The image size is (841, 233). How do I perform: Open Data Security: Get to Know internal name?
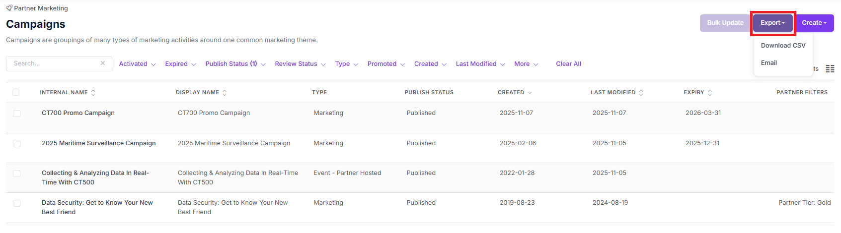coord(97,207)
